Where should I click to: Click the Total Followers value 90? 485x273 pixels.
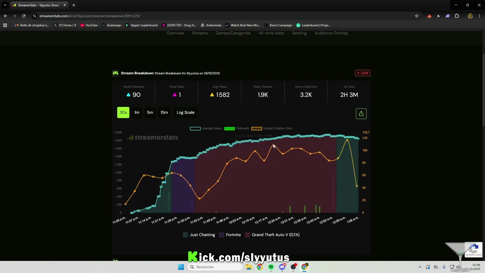(x=136, y=95)
